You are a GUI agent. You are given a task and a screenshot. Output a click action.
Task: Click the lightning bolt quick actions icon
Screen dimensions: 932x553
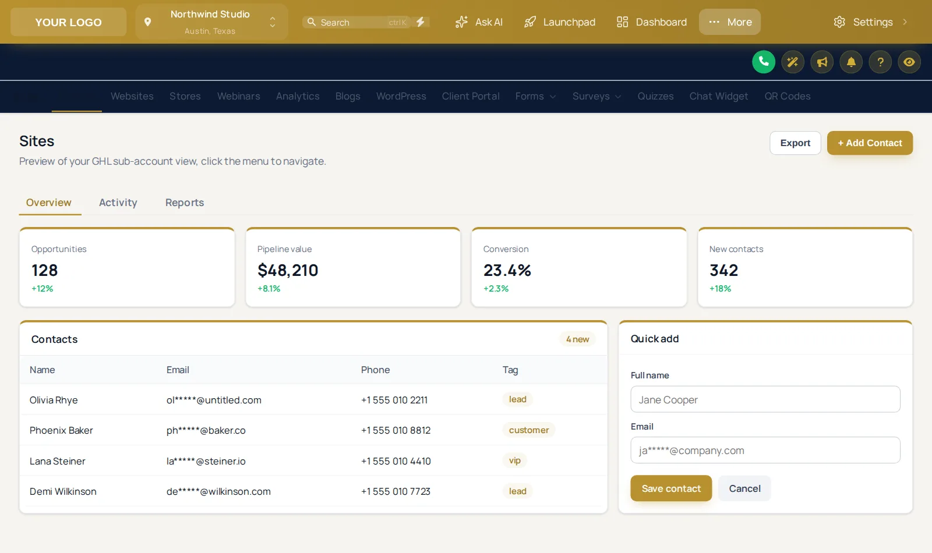[421, 22]
